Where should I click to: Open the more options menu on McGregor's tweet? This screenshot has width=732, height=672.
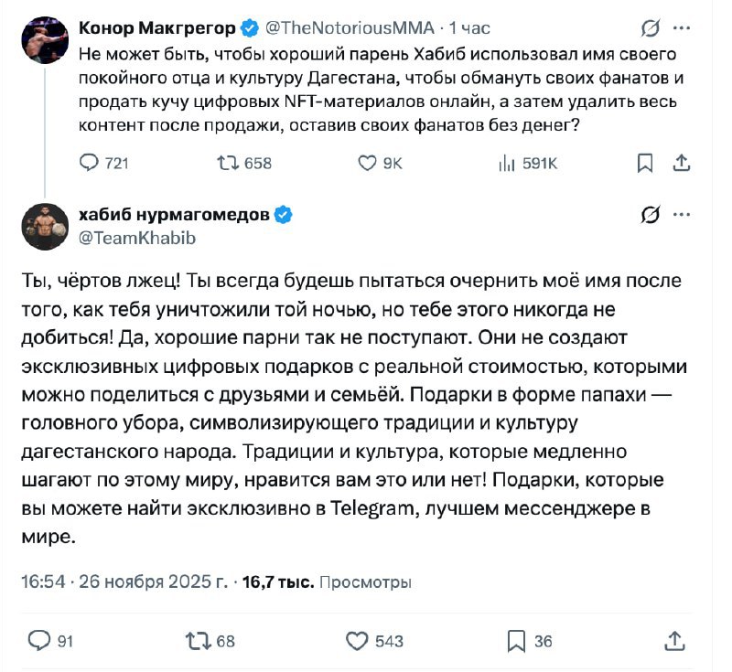[681, 27]
